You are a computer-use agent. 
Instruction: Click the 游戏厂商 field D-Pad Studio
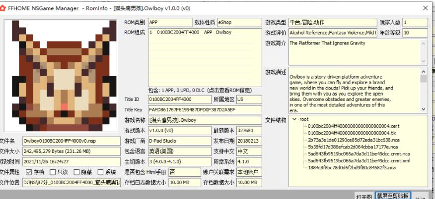click(179, 141)
